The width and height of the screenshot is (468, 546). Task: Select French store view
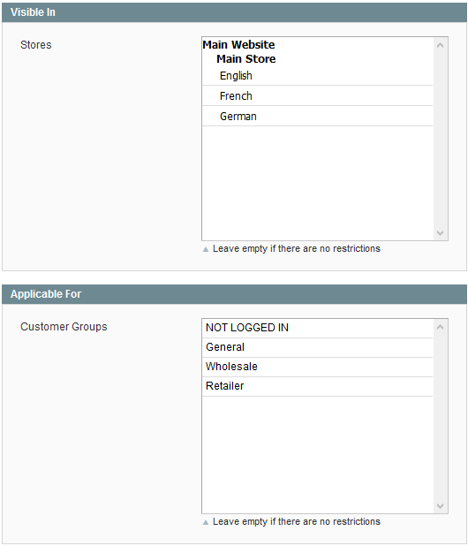pyautogui.click(x=317, y=96)
